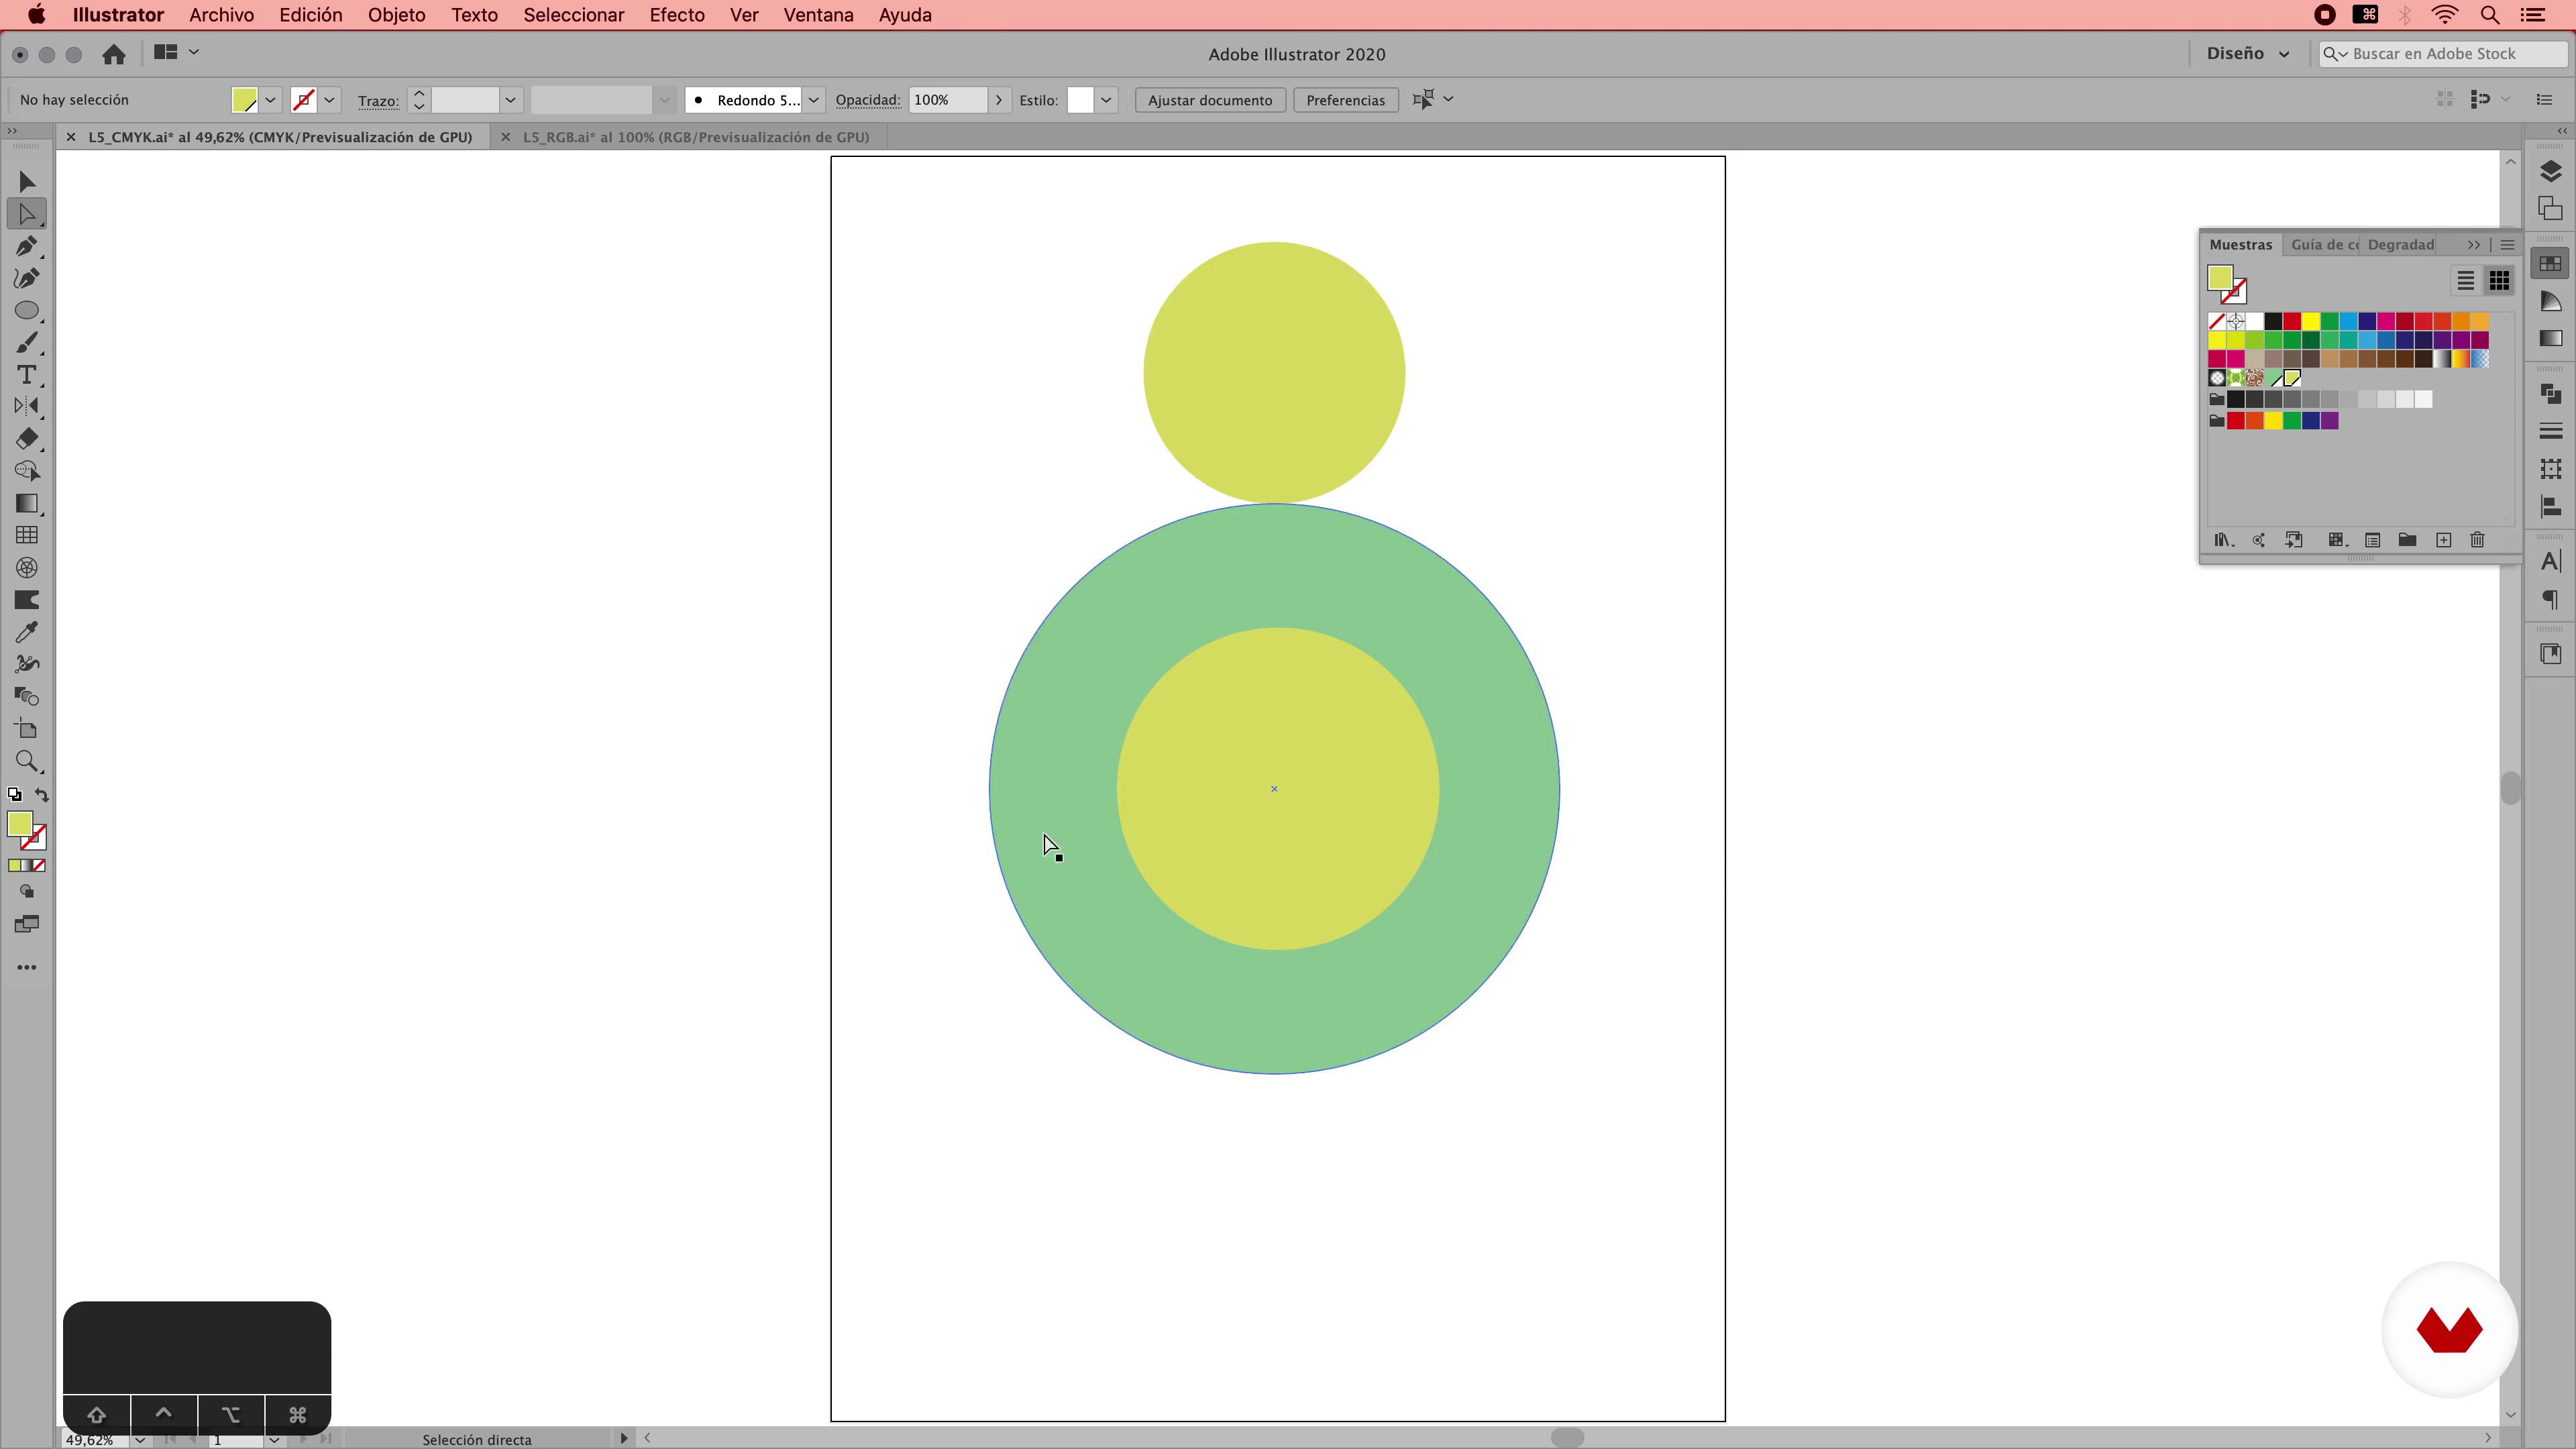Open the Archivo menu
This screenshot has width=2576, height=1449.
point(221,15)
